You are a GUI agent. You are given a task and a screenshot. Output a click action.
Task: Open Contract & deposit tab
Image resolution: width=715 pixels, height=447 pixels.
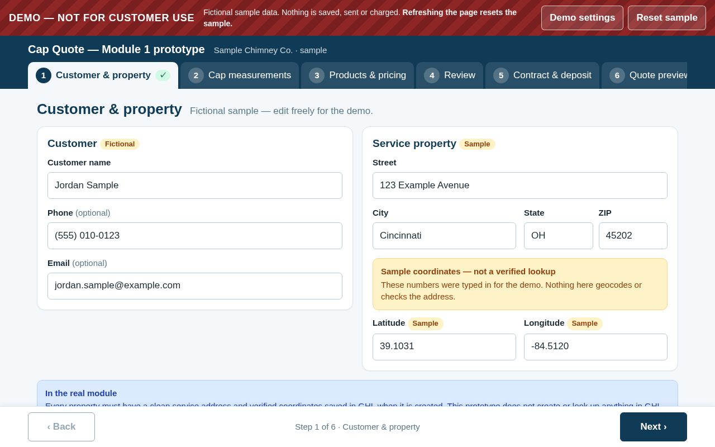tap(542, 75)
